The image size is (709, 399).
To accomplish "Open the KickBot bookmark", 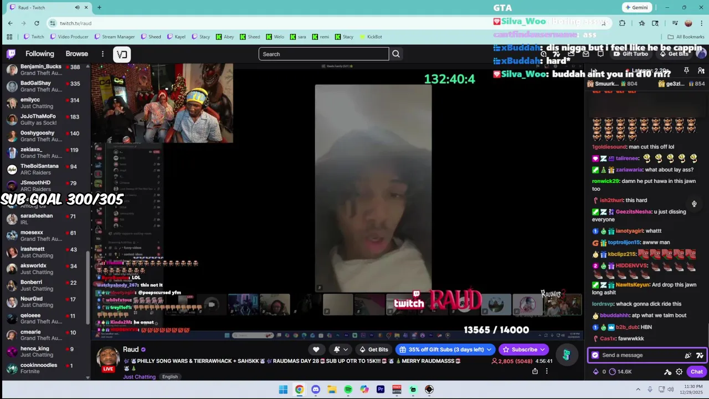I will coord(371,37).
